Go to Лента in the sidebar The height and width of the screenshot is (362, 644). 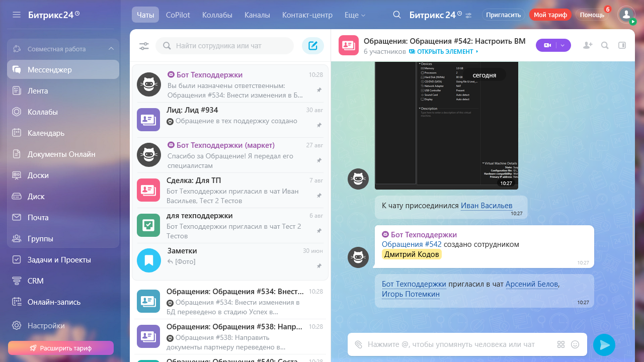pyautogui.click(x=63, y=91)
